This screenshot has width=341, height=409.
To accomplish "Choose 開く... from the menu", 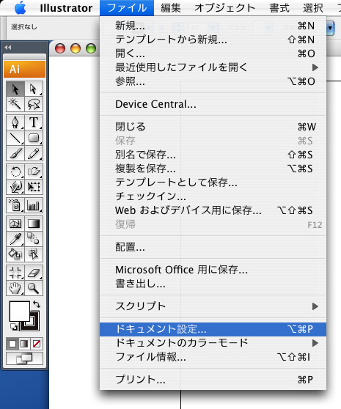I will (213, 54).
